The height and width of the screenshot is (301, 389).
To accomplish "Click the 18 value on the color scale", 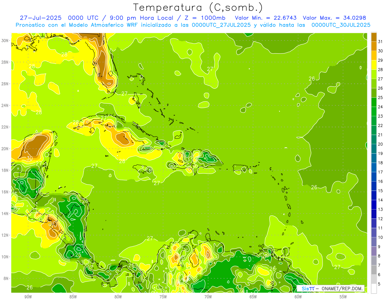I will [380, 163].
